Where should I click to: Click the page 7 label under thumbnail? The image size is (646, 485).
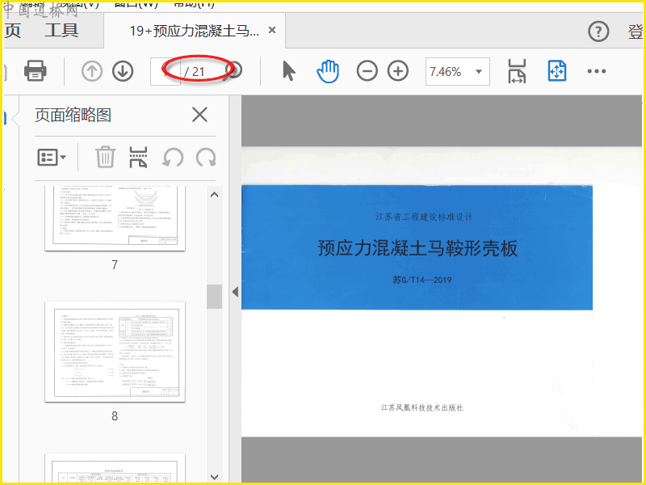click(115, 265)
